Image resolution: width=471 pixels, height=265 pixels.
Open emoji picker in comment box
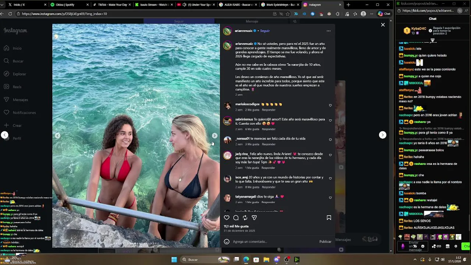point(227,242)
